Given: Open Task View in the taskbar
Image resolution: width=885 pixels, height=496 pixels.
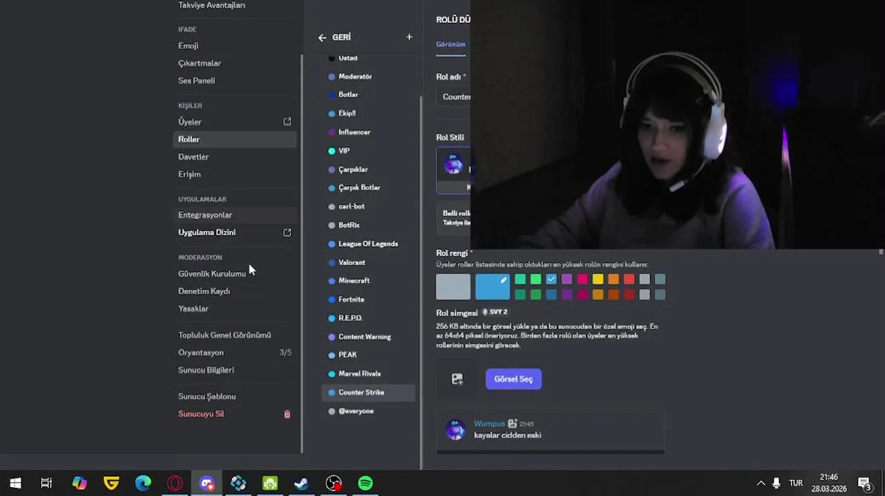Looking at the screenshot, I should tap(46, 484).
